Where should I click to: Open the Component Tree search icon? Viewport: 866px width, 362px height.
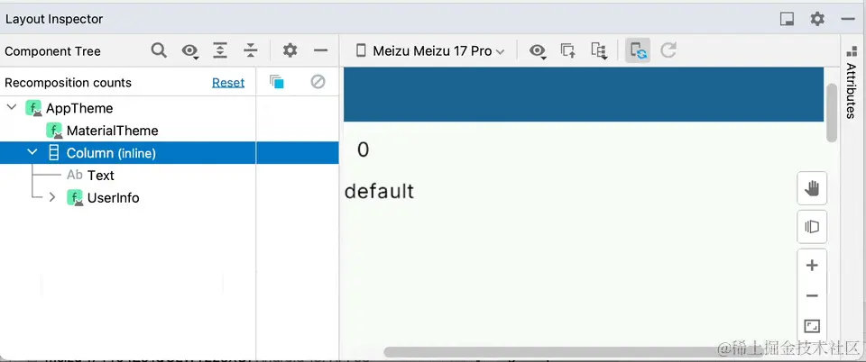159,50
